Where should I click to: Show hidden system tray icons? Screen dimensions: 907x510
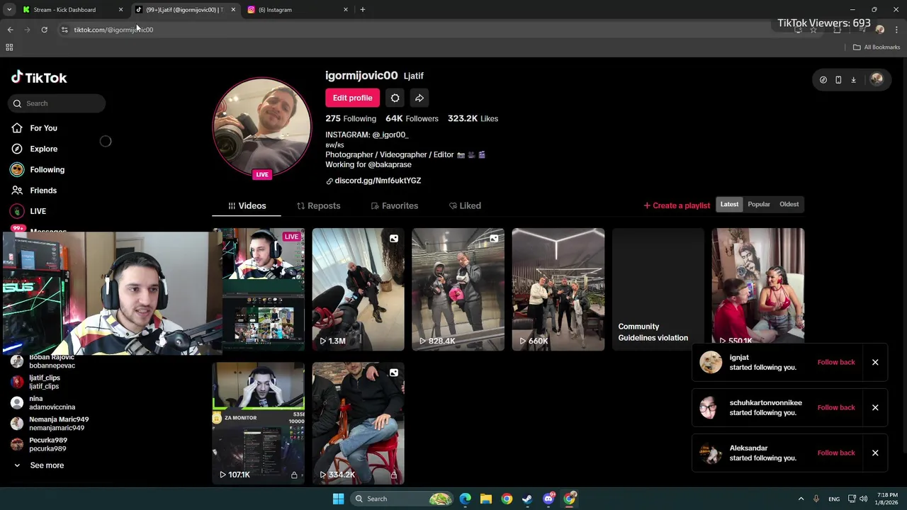point(801,499)
